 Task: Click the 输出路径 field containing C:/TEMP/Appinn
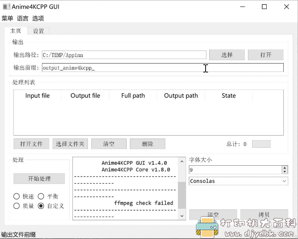(x=124, y=55)
